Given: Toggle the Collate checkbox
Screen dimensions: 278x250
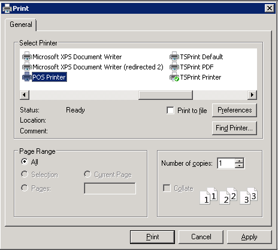Looking at the screenshot, I should point(167,188).
